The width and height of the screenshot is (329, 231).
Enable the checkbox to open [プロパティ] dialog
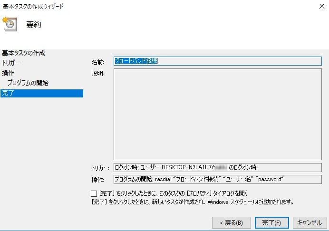point(94,193)
